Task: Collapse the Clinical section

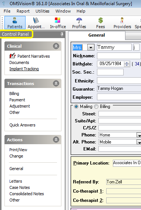Action: [x=56, y=46]
